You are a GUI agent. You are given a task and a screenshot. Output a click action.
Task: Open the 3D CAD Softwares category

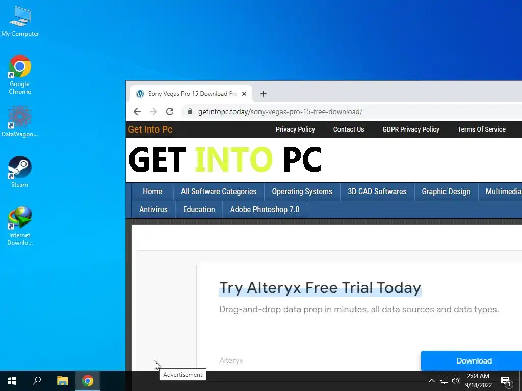377,192
